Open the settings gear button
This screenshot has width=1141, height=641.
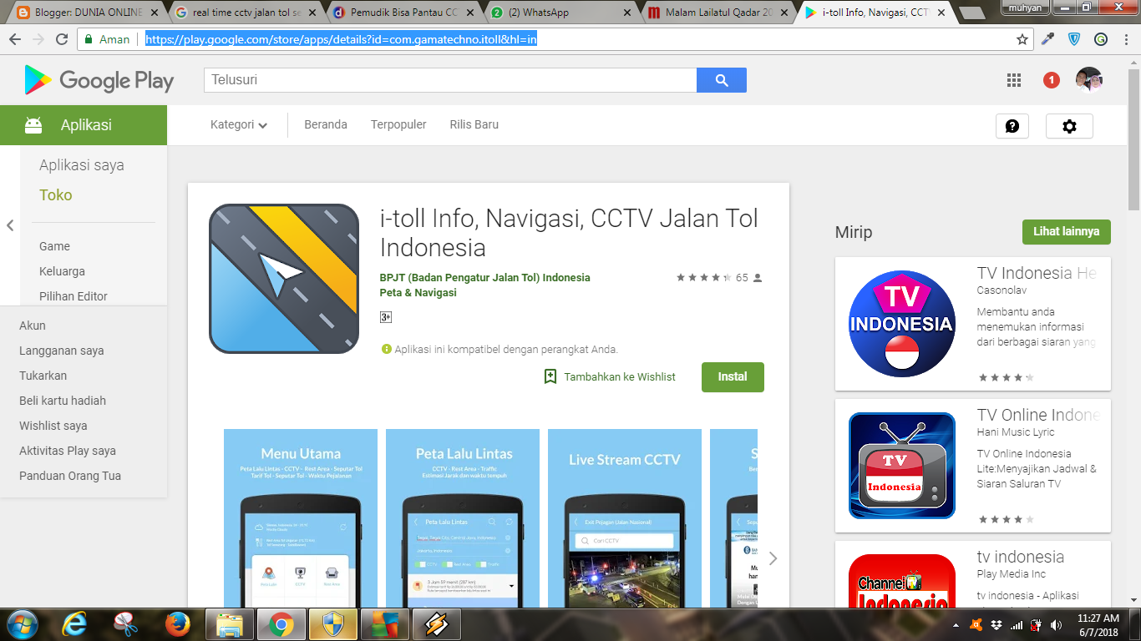pyautogui.click(x=1069, y=126)
